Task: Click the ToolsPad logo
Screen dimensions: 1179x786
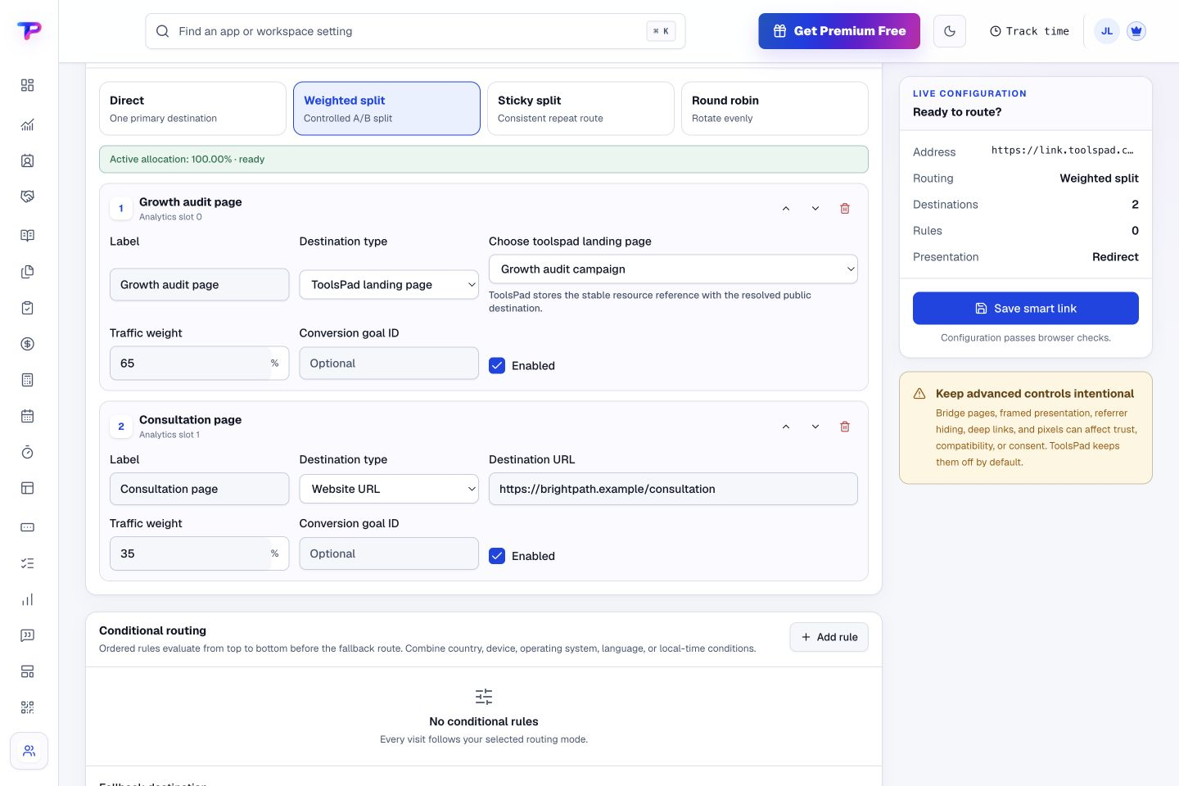Action: (x=29, y=31)
